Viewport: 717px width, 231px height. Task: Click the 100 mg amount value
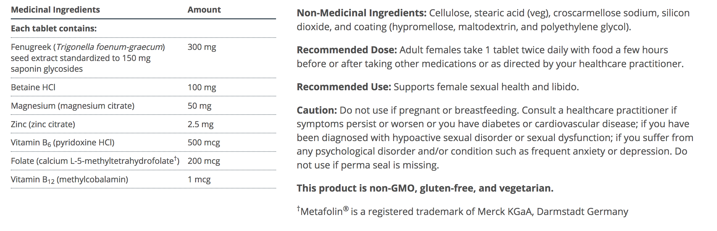pos(202,87)
